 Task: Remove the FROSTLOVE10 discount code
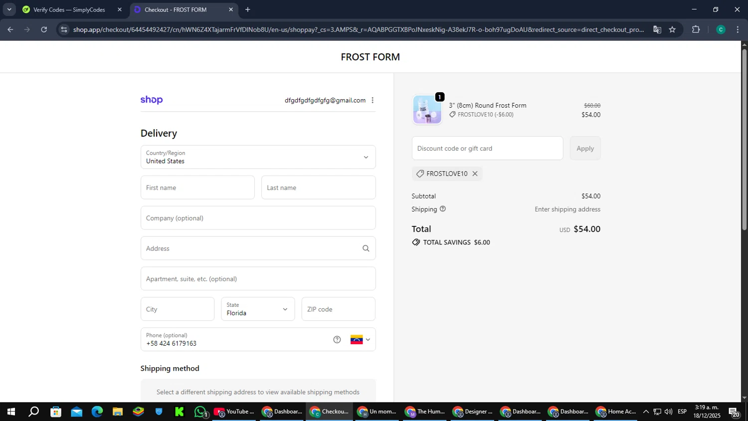[x=475, y=174]
